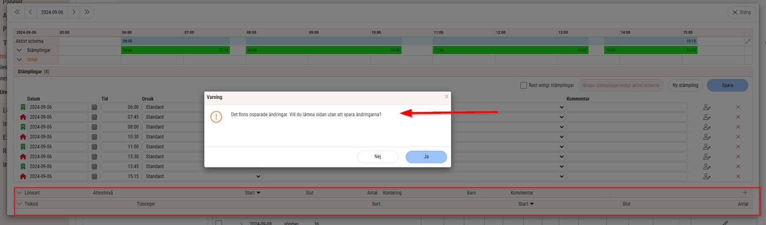Click Tid field showing 06:00
Image resolution: width=766 pixels, height=225 pixels.
pyautogui.click(x=121, y=107)
